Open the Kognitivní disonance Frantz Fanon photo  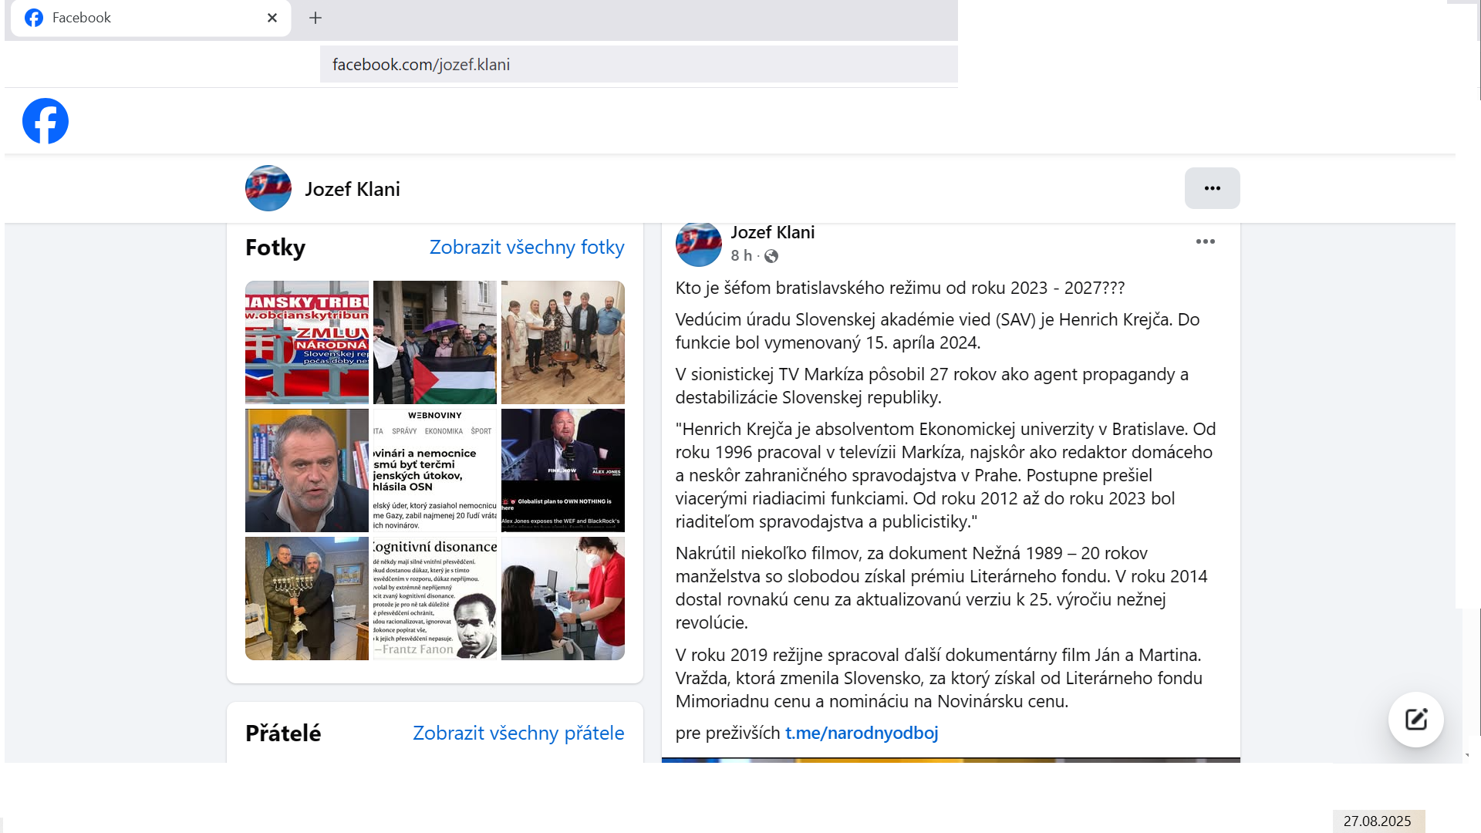435,599
